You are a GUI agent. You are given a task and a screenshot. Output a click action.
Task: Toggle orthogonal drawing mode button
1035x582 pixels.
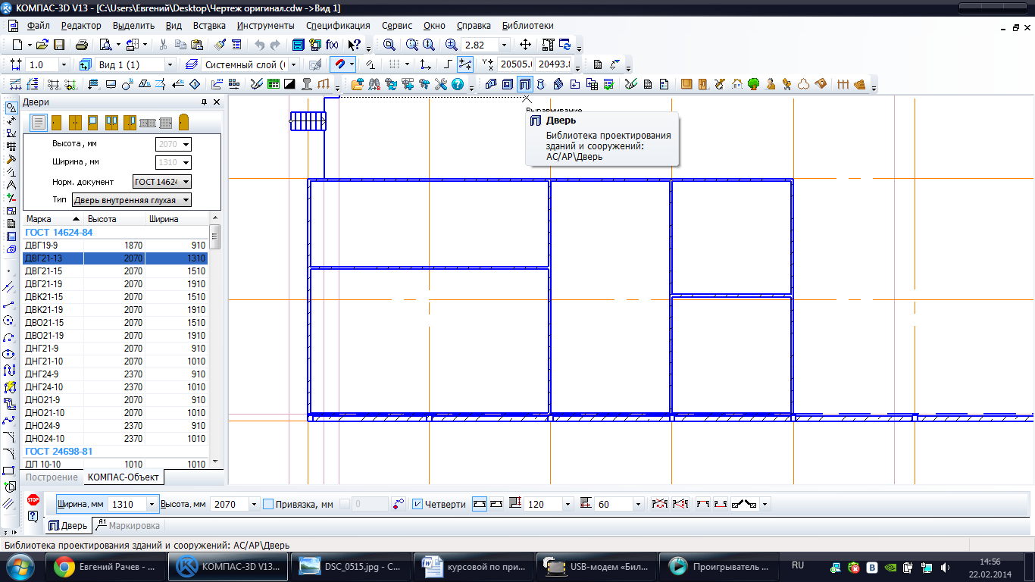(x=448, y=64)
